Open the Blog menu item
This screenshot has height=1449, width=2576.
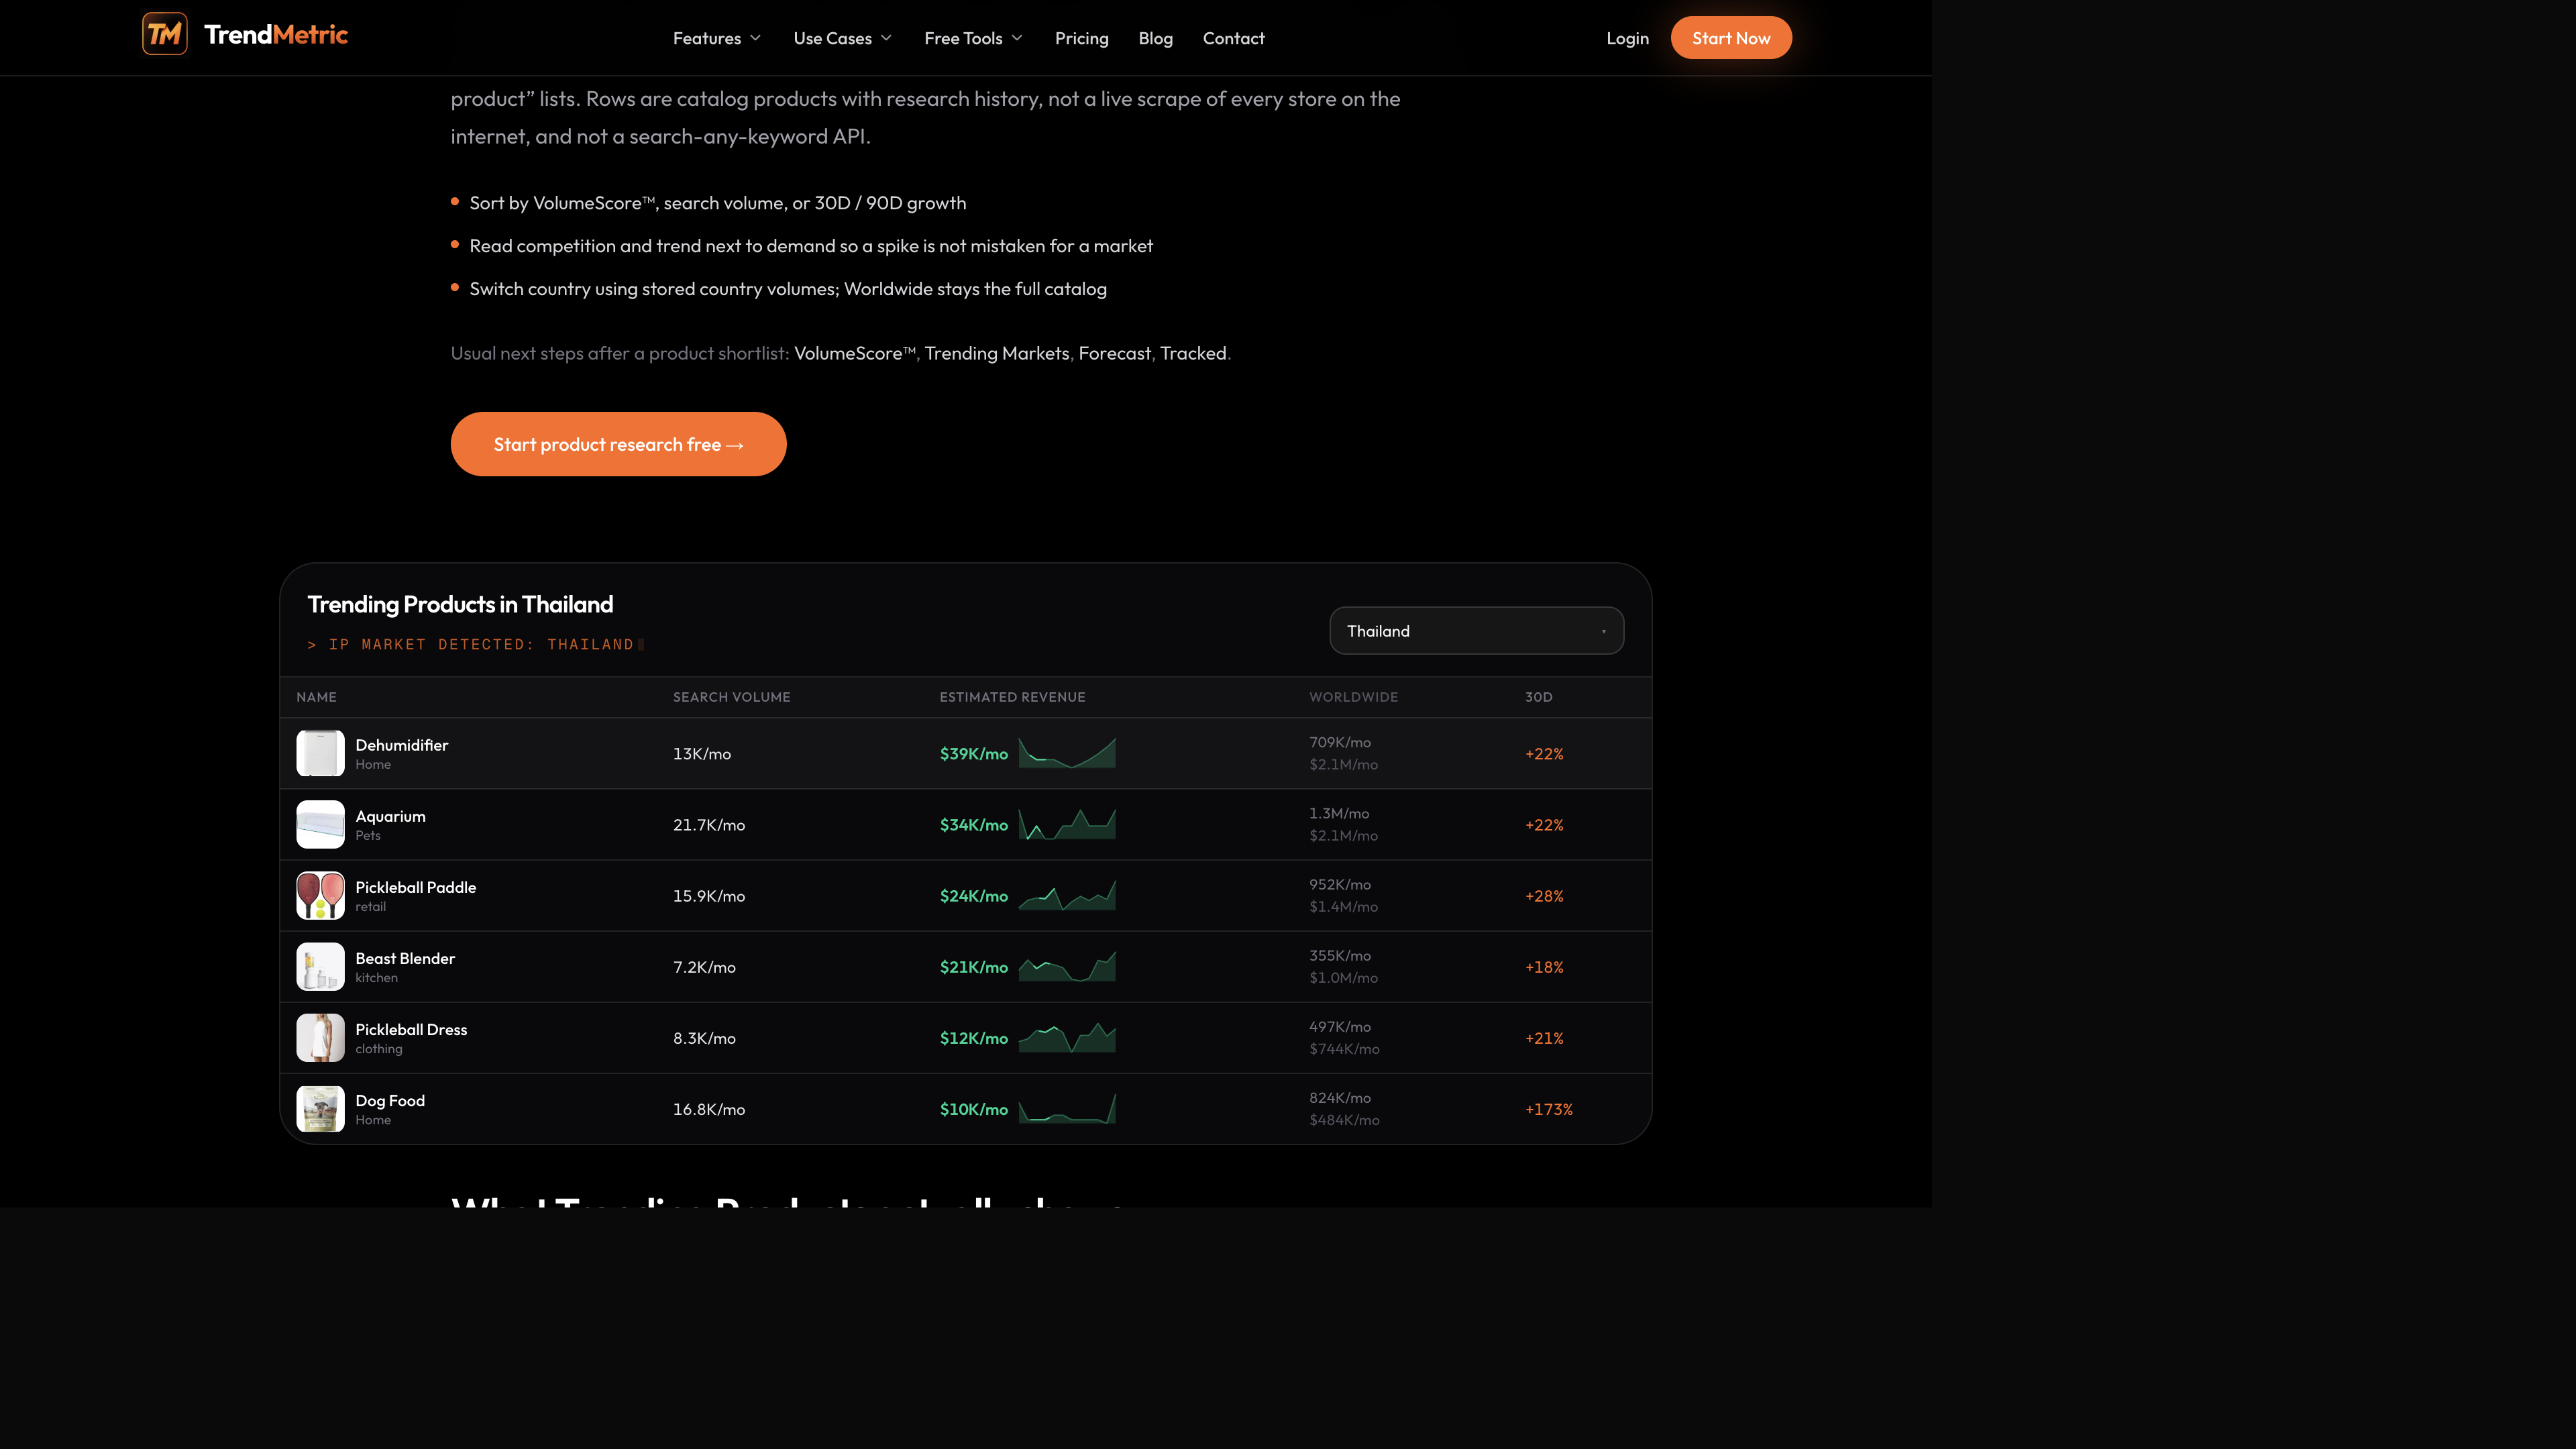point(1155,38)
